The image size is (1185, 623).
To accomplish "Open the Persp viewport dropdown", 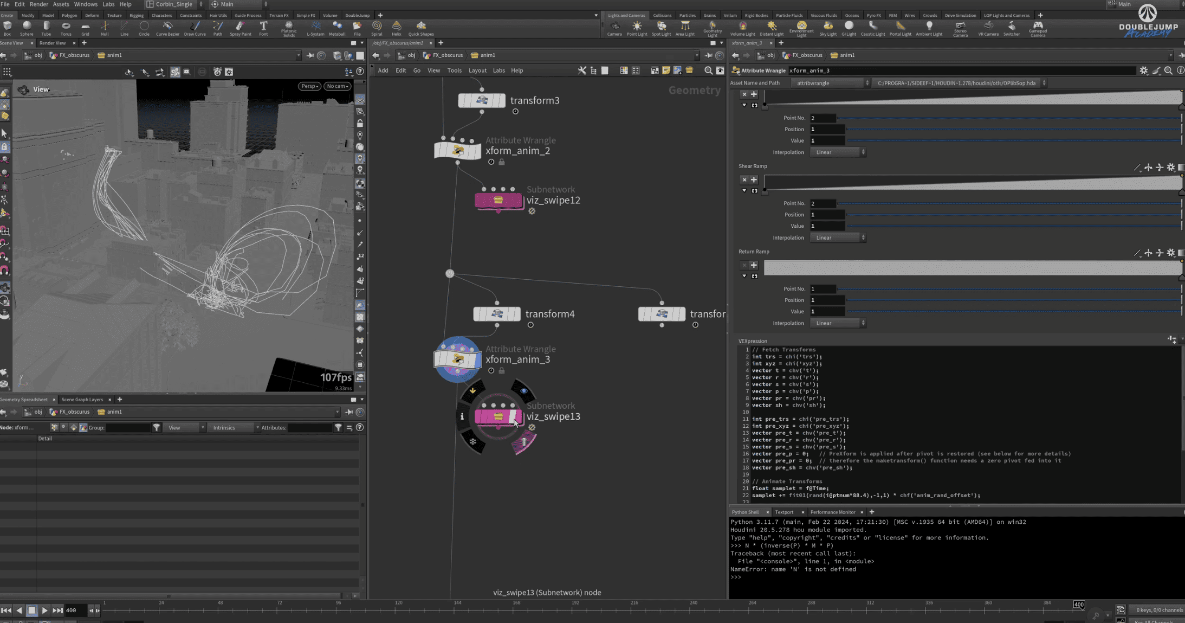I will click(309, 86).
